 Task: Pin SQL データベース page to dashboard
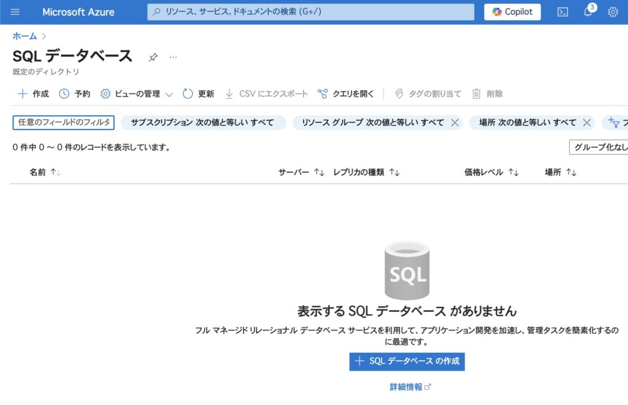pos(153,57)
